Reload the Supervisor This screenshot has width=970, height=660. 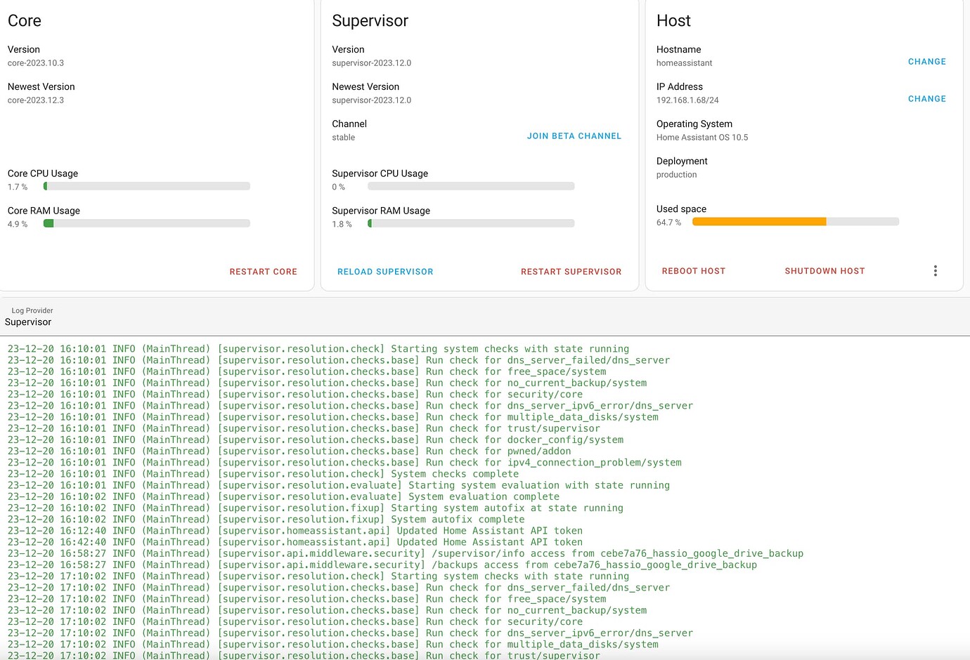click(385, 271)
